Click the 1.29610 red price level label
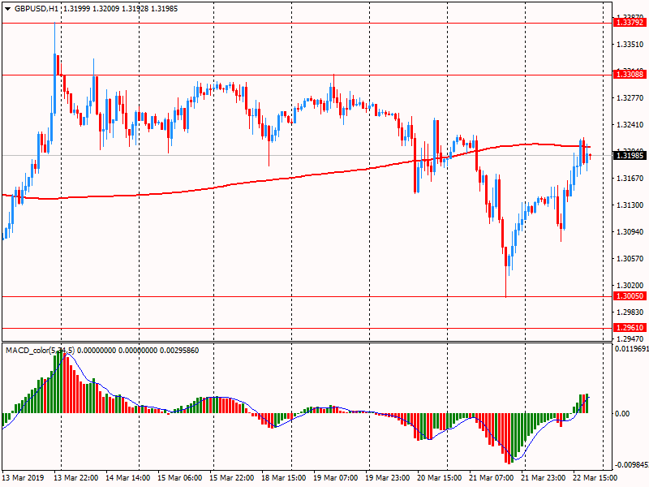649x487 pixels. coord(630,328)
